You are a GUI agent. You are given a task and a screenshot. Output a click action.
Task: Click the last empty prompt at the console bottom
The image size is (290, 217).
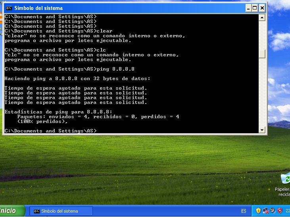tap(50, 131)
